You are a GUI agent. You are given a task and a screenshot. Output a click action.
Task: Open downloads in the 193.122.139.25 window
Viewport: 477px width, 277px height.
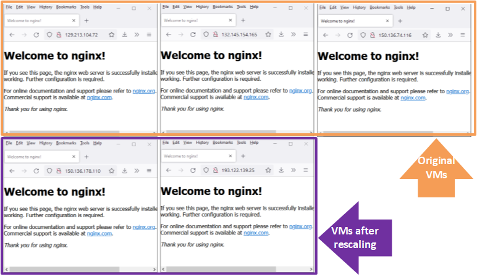(x=281, y=170)
